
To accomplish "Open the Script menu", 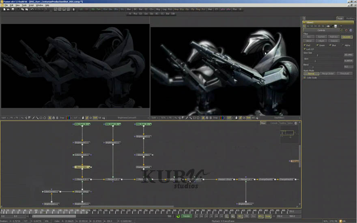I will pos(31,5).
